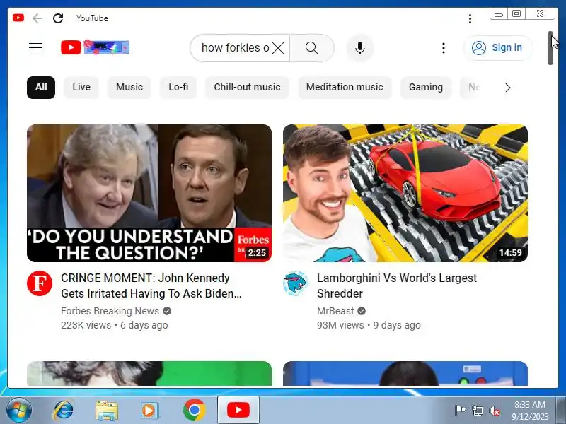The width and height of the screenshot is (566, 424).
Task: Select the Live filter chip
Action: (x=81, y=87)
